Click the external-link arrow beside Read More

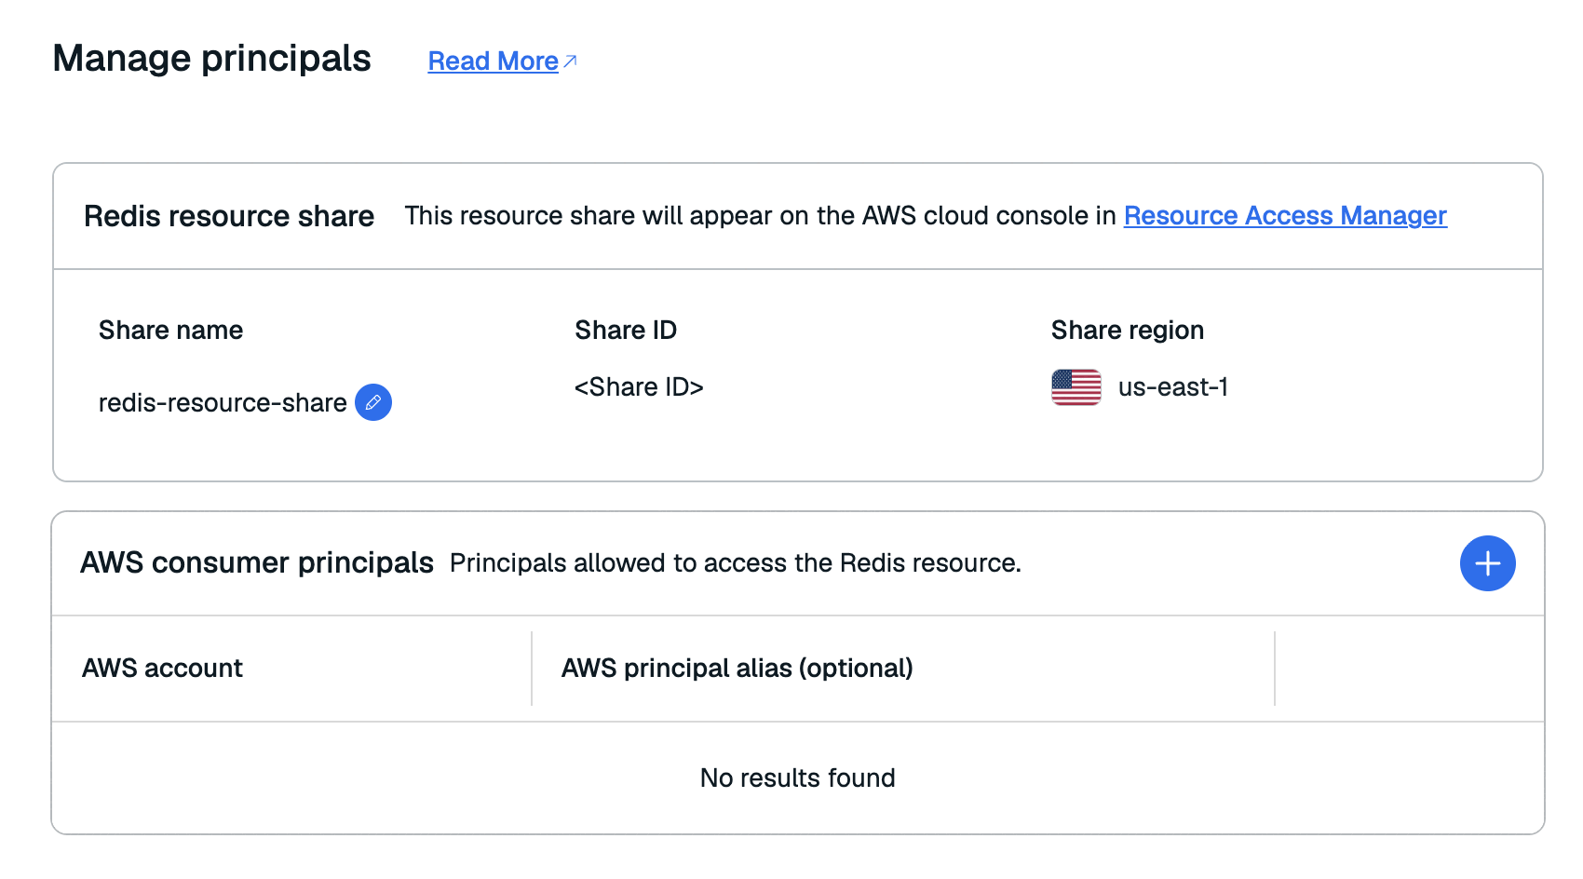click(x=571, y=61)
